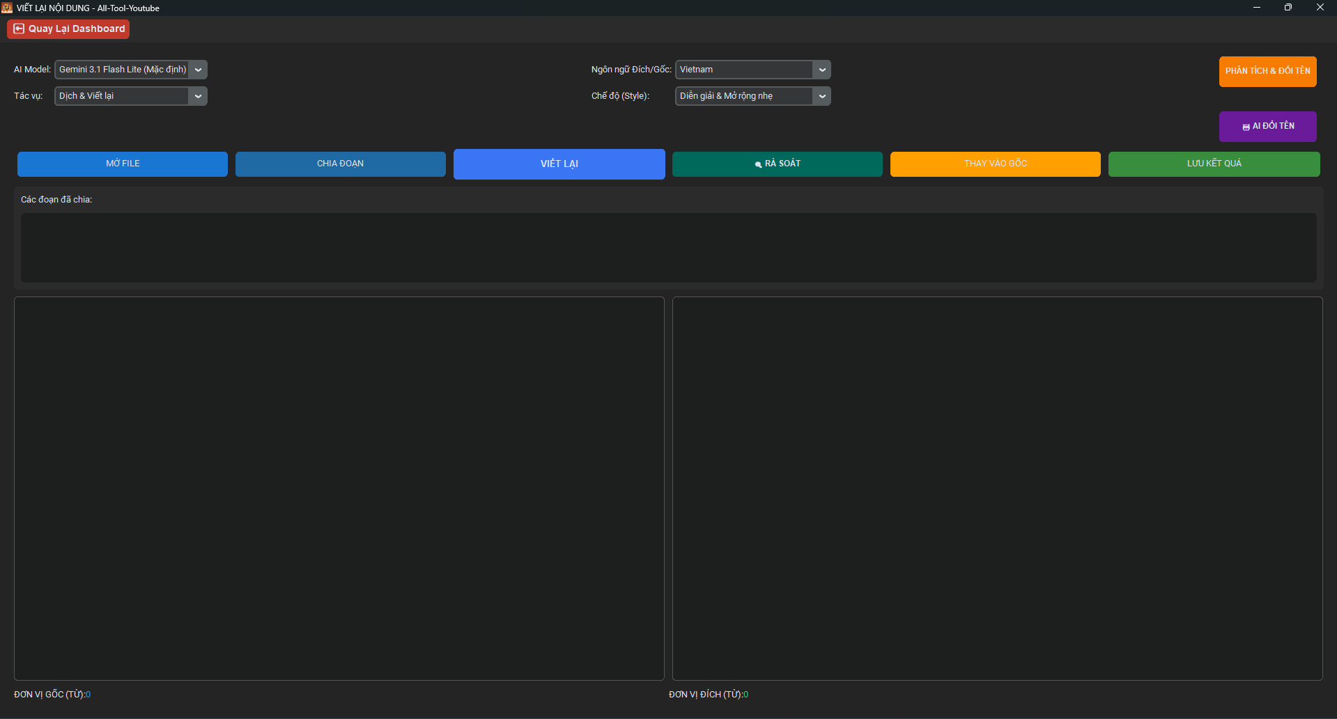
Task: Focus the right translated text area
Action: click(x=997, y=488)
